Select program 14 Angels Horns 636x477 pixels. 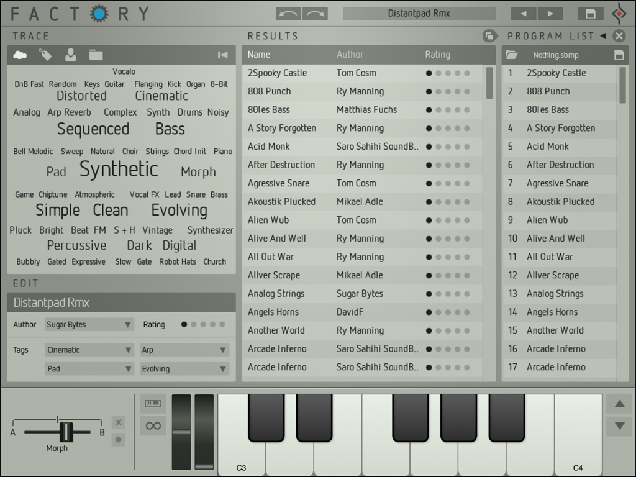pyautogui.click(x=560, y=312)
